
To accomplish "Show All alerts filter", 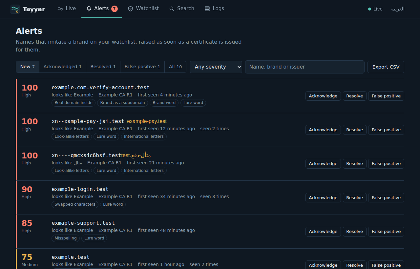I will click(175, 67).
